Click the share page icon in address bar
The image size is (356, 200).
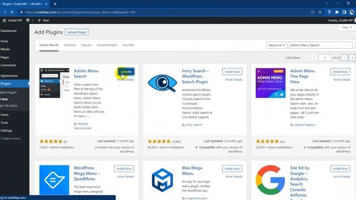click(313, 12)
